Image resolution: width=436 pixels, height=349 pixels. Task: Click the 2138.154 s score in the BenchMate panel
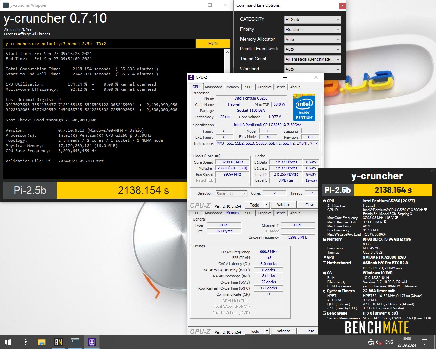click(393, 190)
